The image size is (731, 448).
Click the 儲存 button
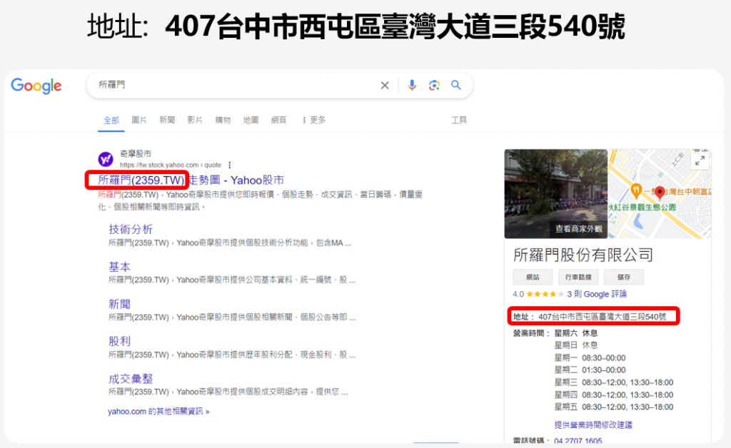point(624,277)
